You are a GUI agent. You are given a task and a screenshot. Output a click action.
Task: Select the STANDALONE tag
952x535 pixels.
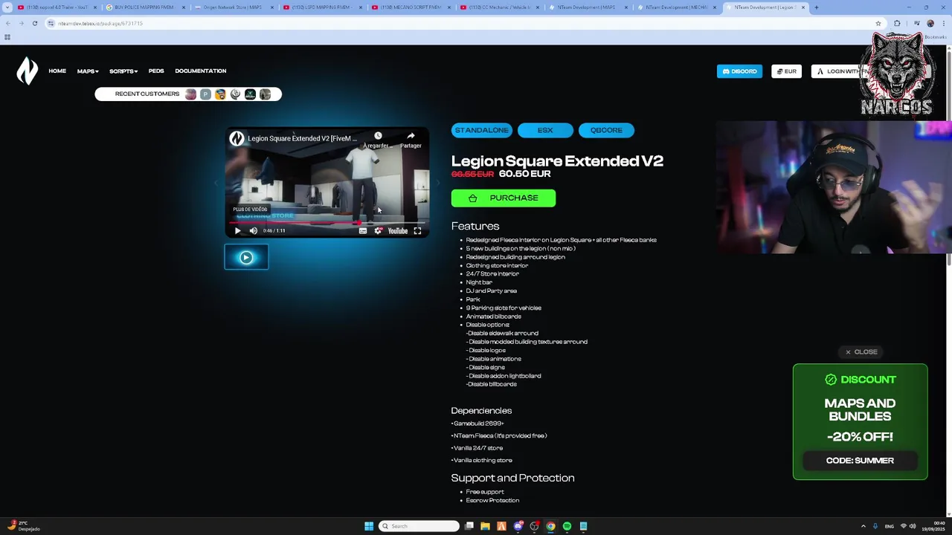tap(482, 130)
